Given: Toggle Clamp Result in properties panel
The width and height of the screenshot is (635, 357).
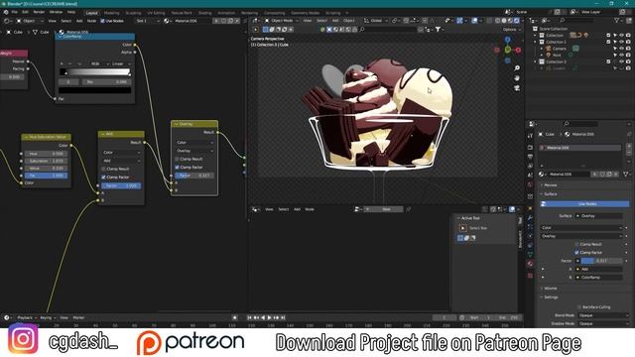Looking at the screenshot, I should (x=576, y=245).
